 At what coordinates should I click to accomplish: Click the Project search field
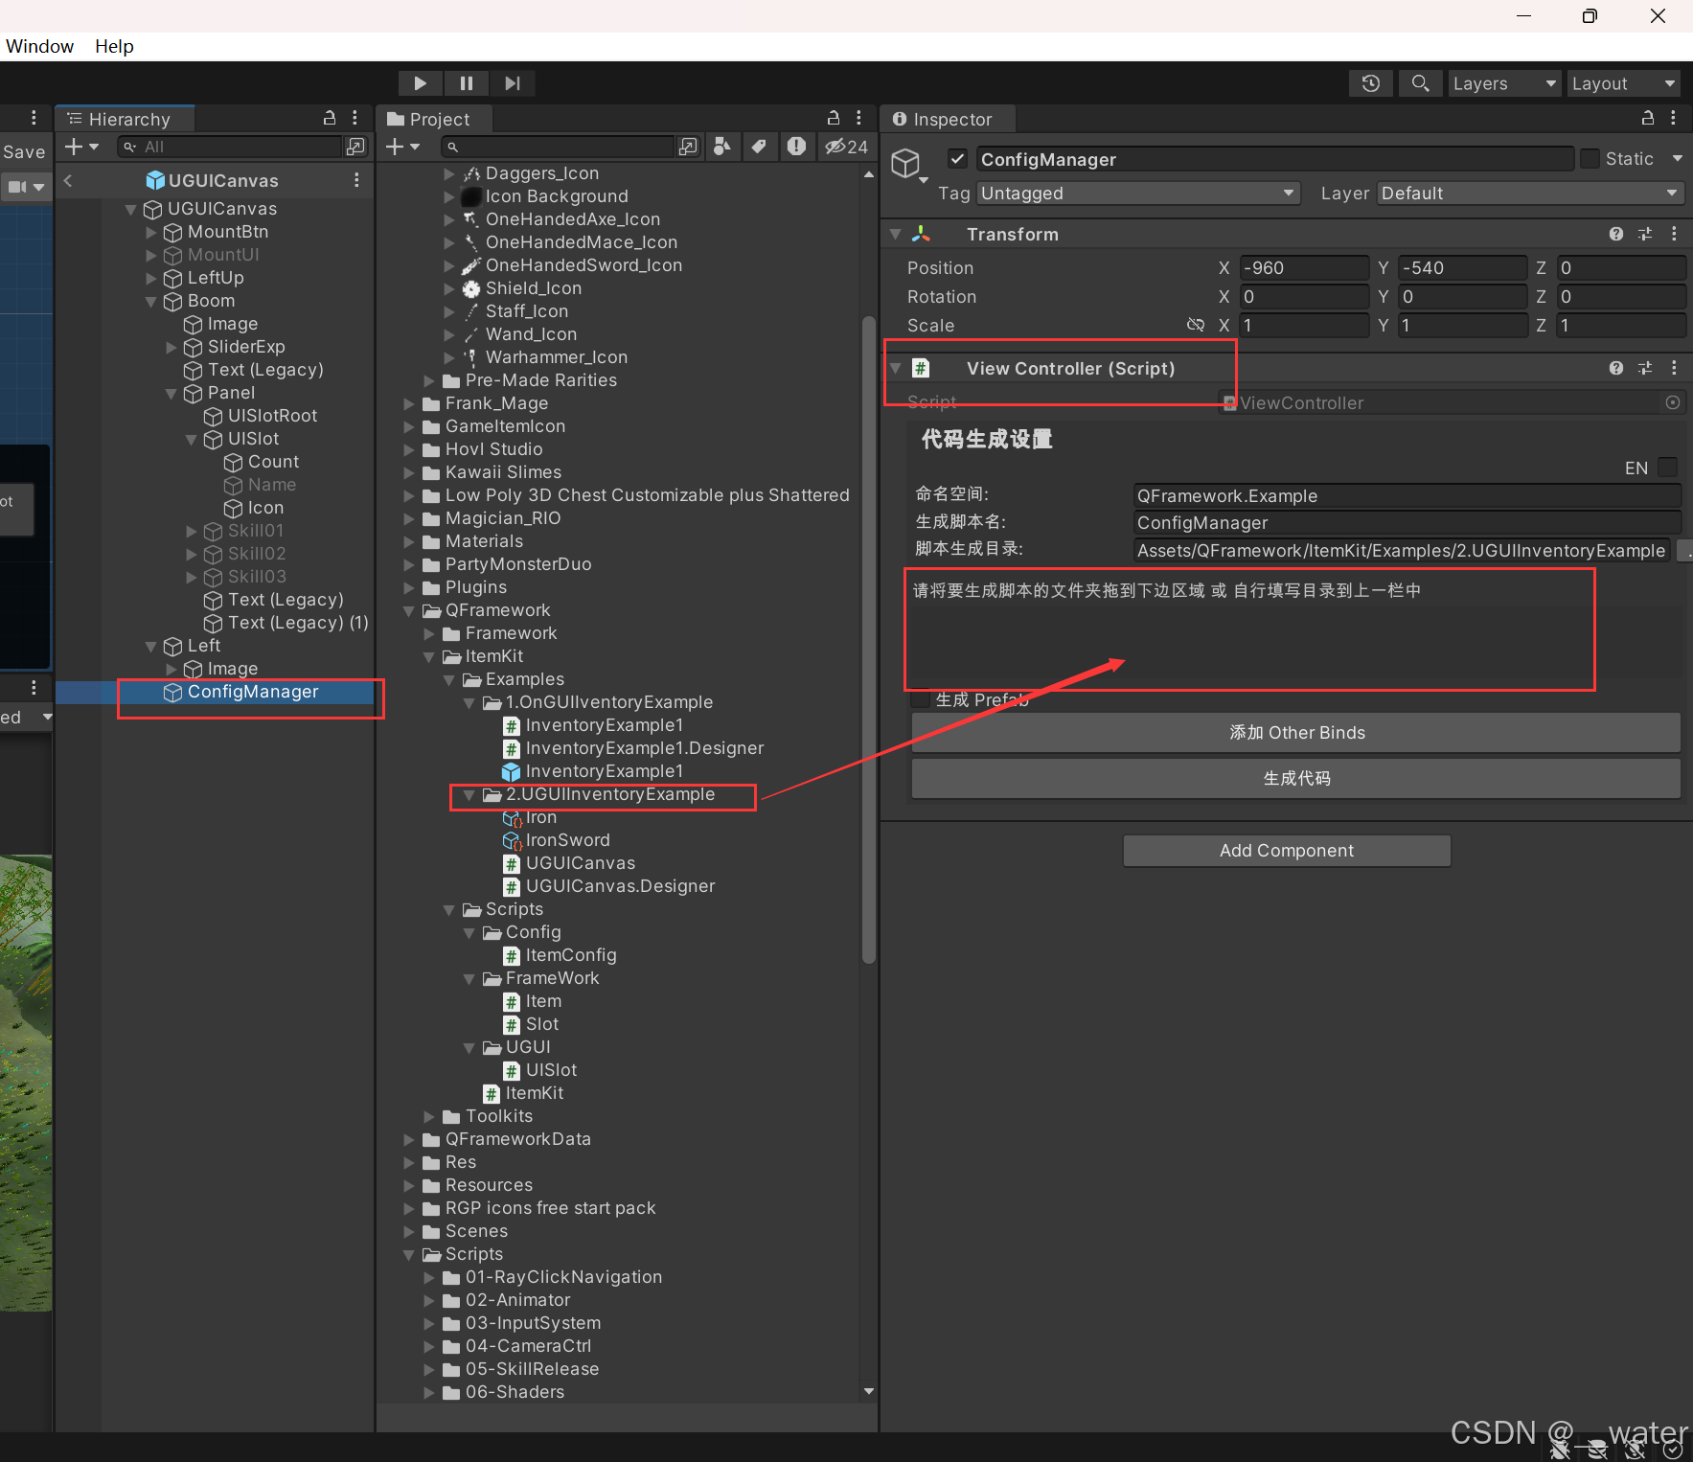point(558,147)
